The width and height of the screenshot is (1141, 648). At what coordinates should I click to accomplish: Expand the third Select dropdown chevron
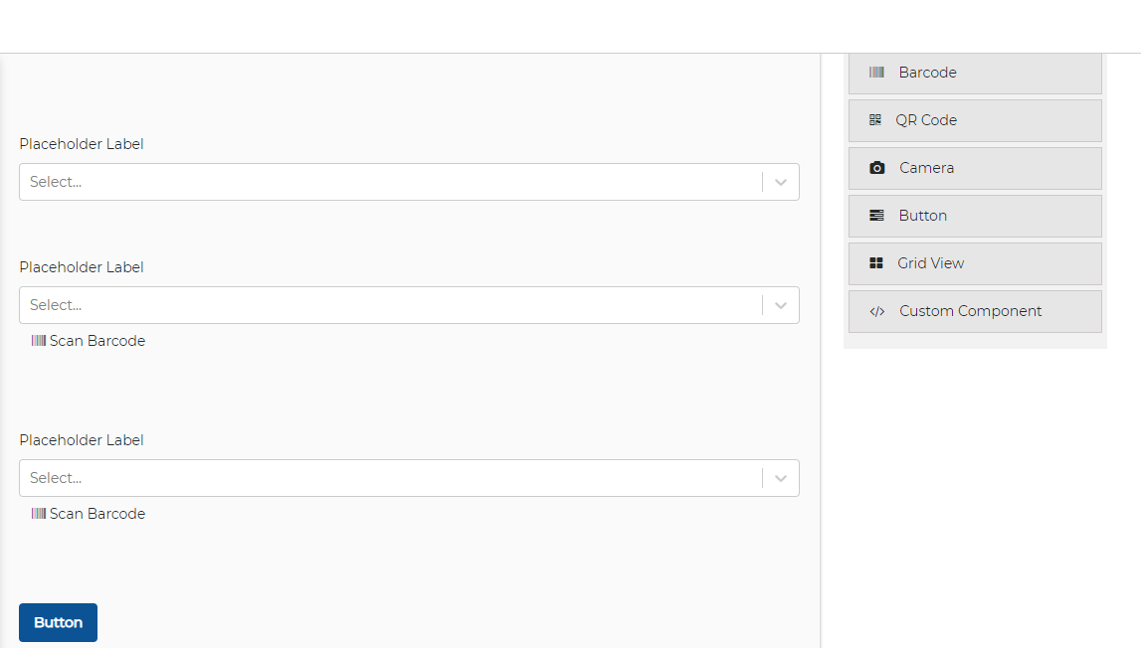[x=781, y=478]
